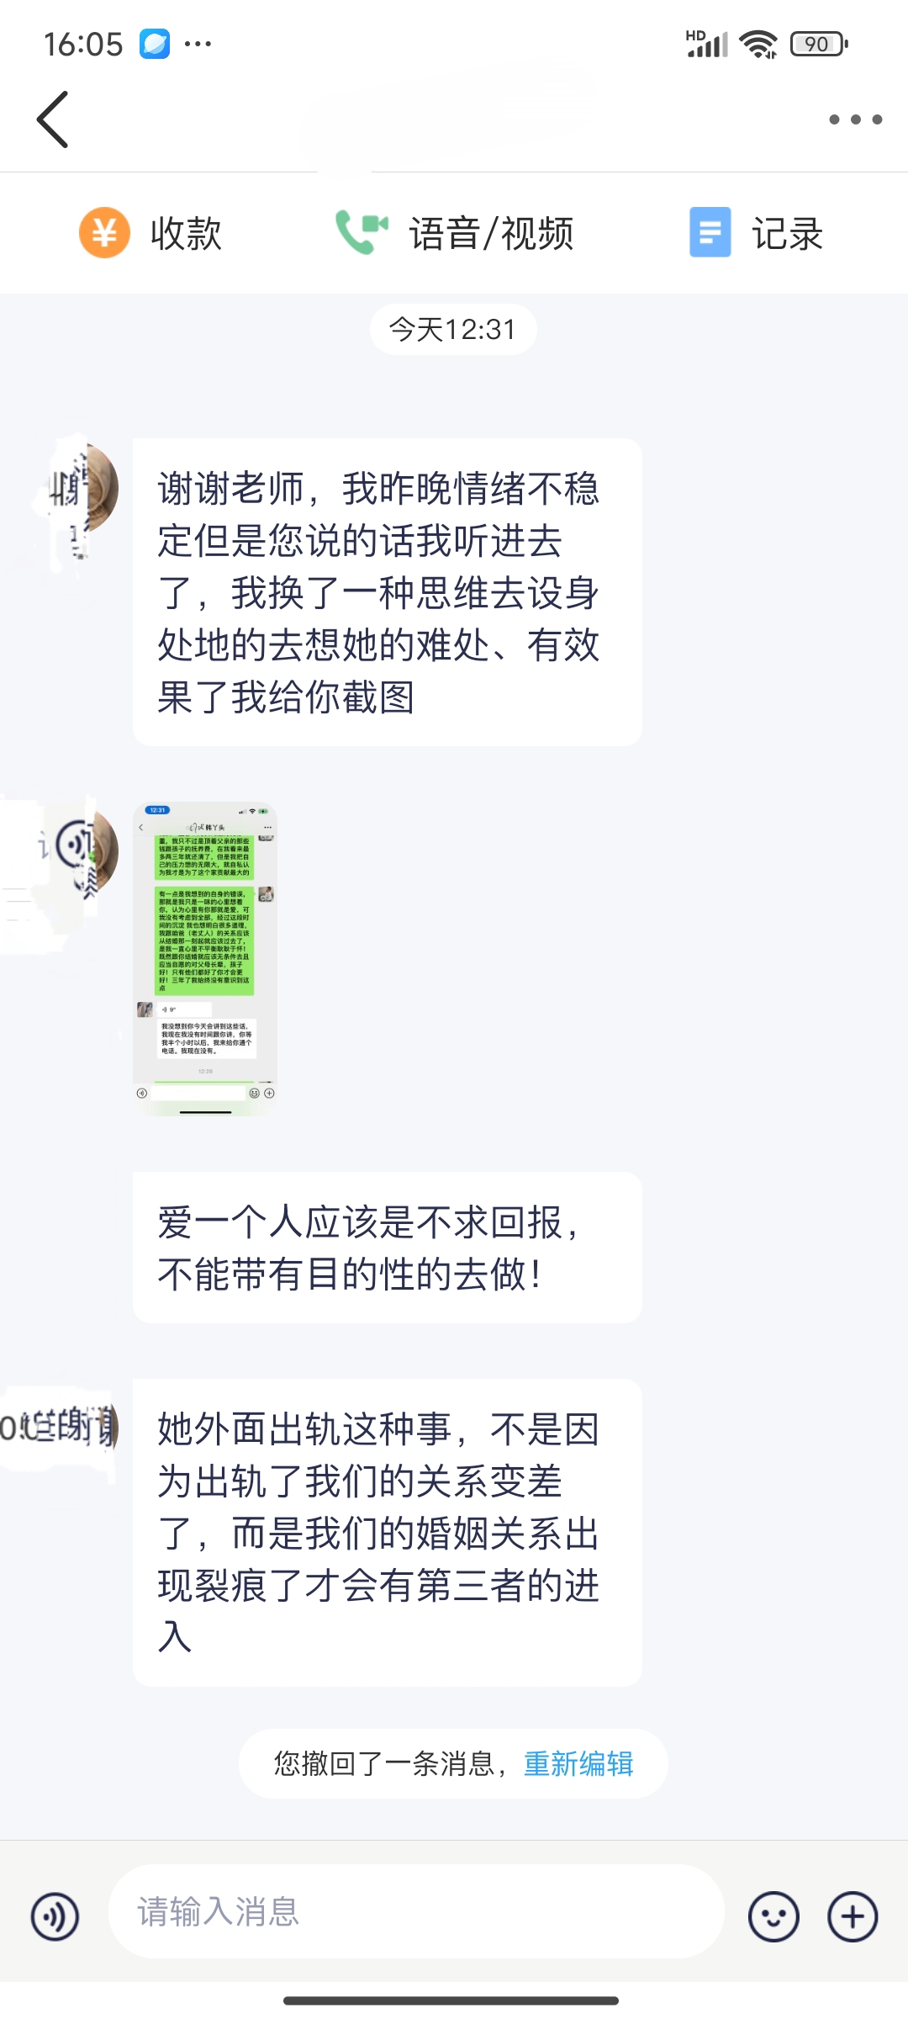
Task: Start a 语音/视频 call
Action: click(454, 233)
